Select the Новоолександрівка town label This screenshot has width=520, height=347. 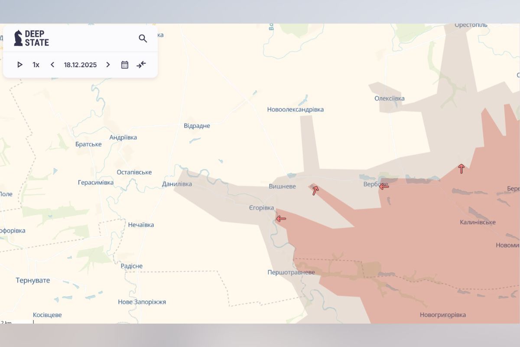click(x=295, y=109)
